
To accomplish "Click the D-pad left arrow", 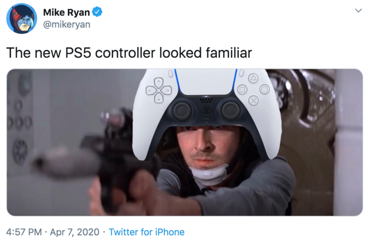I will tap(151, 90).
